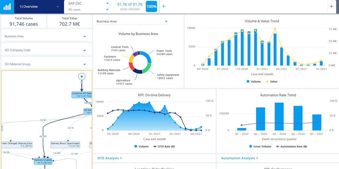Click the bar chart app logo top-left
339x169 pixels.
point(7,6)
